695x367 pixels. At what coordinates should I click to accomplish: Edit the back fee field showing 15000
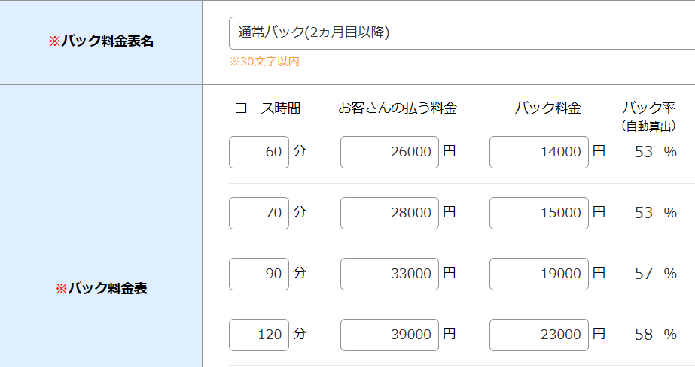click(x=539, y=213)
